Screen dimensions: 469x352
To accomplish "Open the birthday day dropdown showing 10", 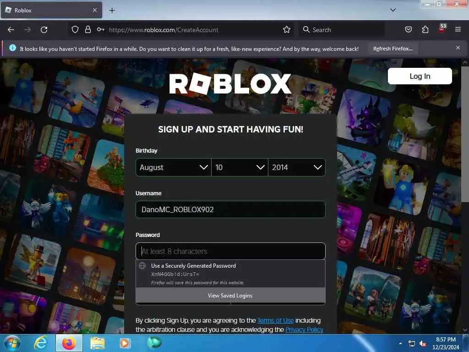I will (x=240, y=167).
